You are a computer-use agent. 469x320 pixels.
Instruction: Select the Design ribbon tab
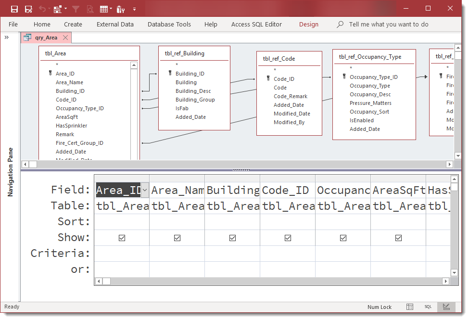point(309,24)
